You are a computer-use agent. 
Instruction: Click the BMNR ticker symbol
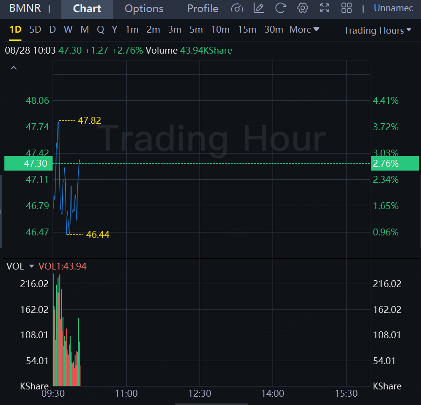[x=25, y=8]
